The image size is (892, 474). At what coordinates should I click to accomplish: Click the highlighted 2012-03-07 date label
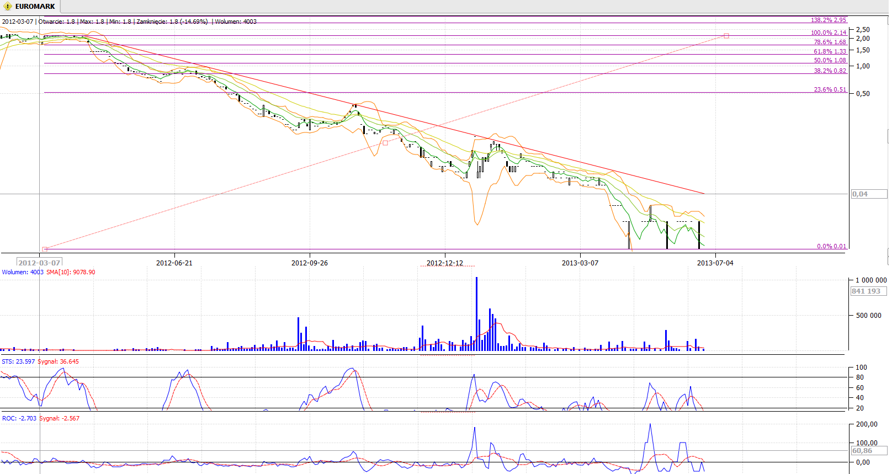click(39, 263)
